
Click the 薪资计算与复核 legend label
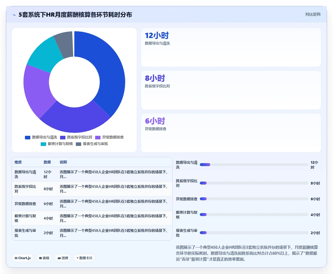point(60,144)
